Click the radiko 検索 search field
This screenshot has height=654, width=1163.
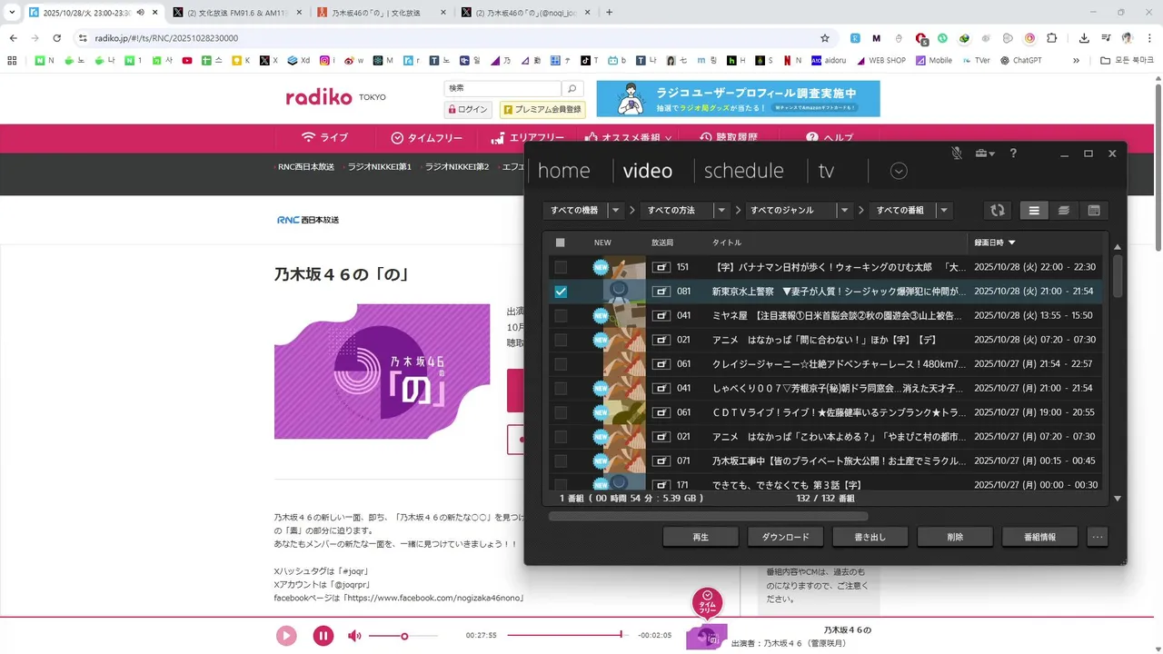pos(502,89)
